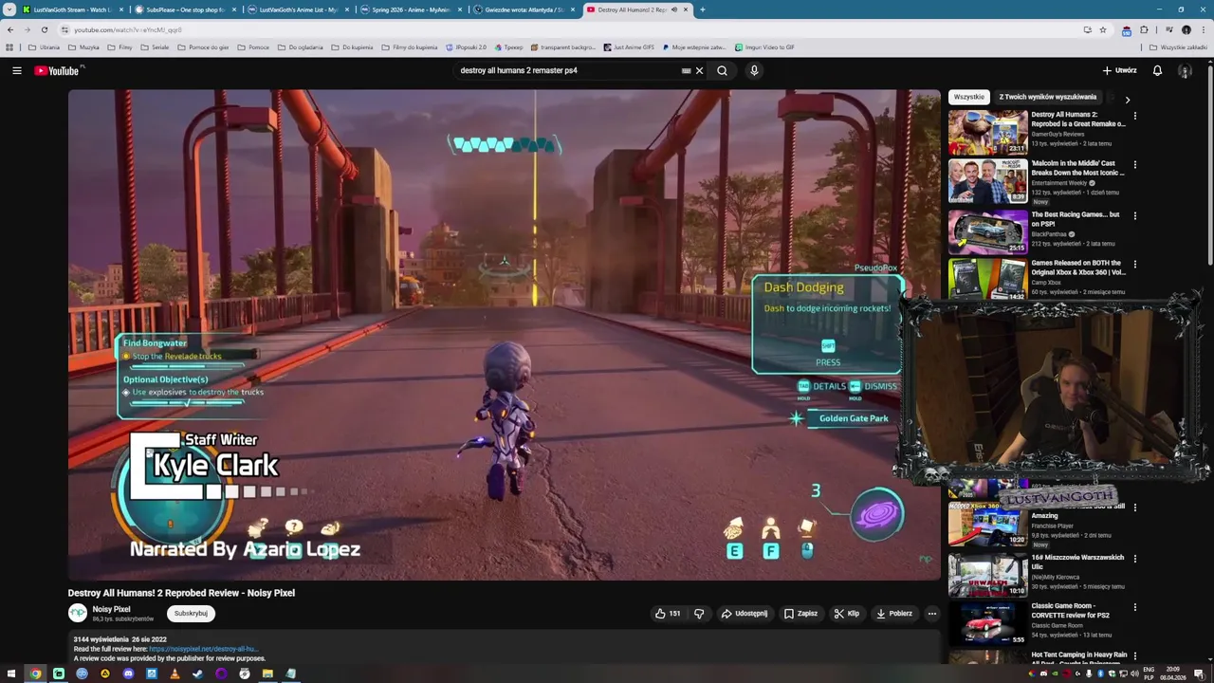Image resolution: width=1214 pixels, height=683 pixels.
Task: Go to YouTube home via logo
Action: (x=59, y=70)
